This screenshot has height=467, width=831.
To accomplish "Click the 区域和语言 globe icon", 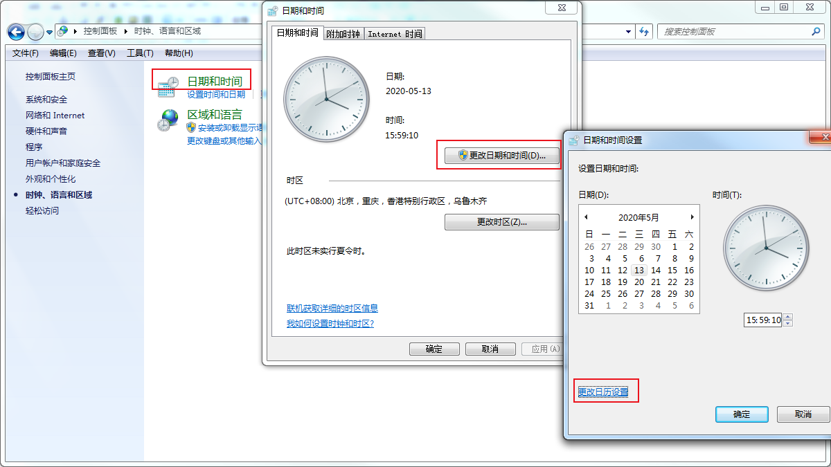I will tap(168, 120).
